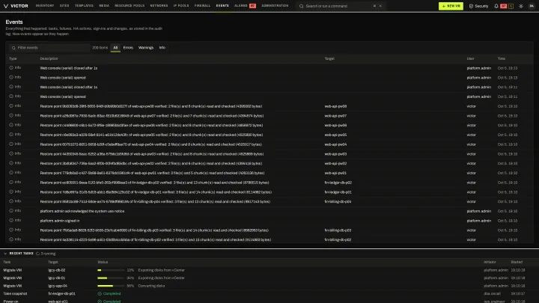Screen dimensions: 539x303
Task: Click the Info icon on the web-api-pw08 row
Action: tap(11, 106)
